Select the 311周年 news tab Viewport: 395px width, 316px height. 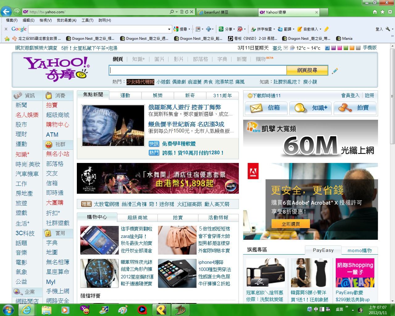pos(222,96)
